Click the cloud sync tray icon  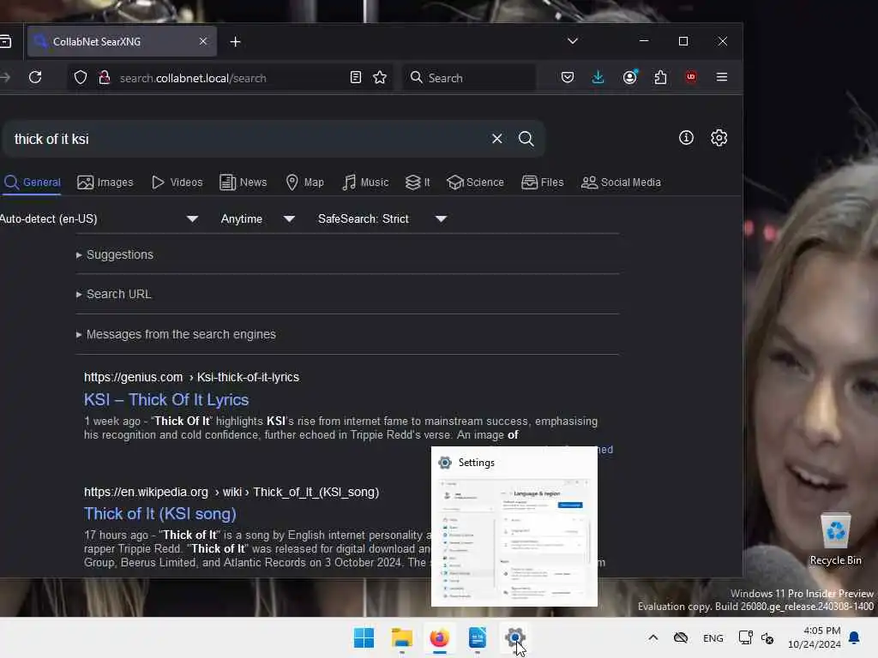pyautogui.click(x=681, y=637)
